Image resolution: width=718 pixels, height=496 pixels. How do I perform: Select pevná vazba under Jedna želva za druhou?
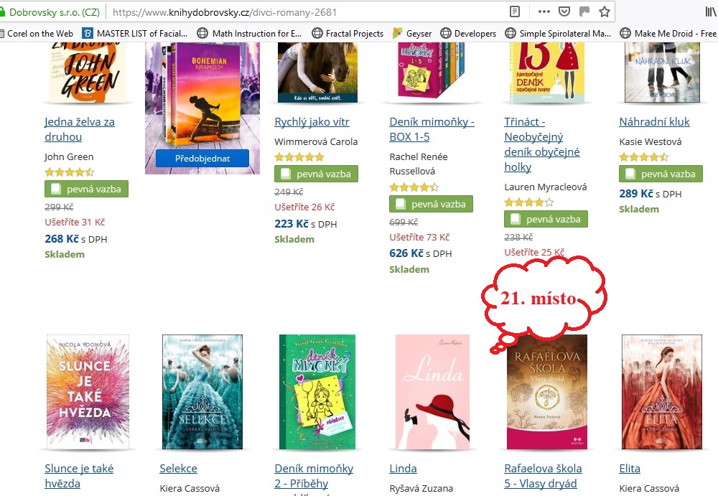tap(87, 189)
